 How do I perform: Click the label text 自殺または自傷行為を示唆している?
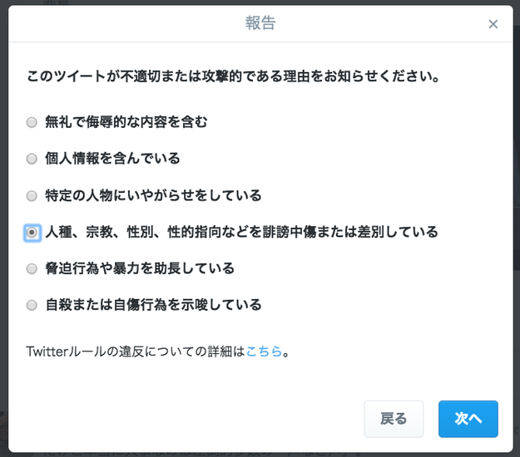click(x=154, y=305)
